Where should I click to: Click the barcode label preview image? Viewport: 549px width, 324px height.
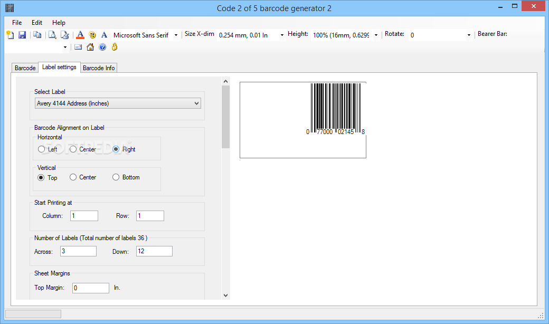(x=303, y=120)
